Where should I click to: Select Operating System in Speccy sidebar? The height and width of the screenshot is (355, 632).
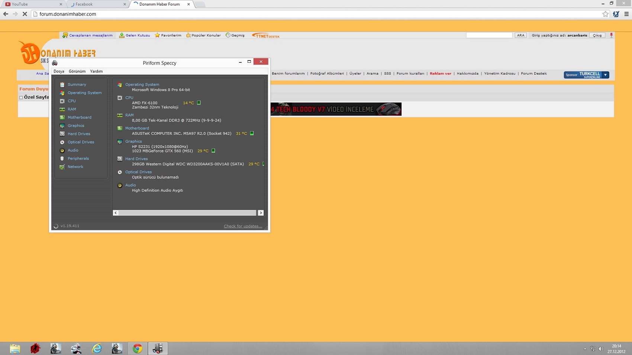(x=84, y=93)
